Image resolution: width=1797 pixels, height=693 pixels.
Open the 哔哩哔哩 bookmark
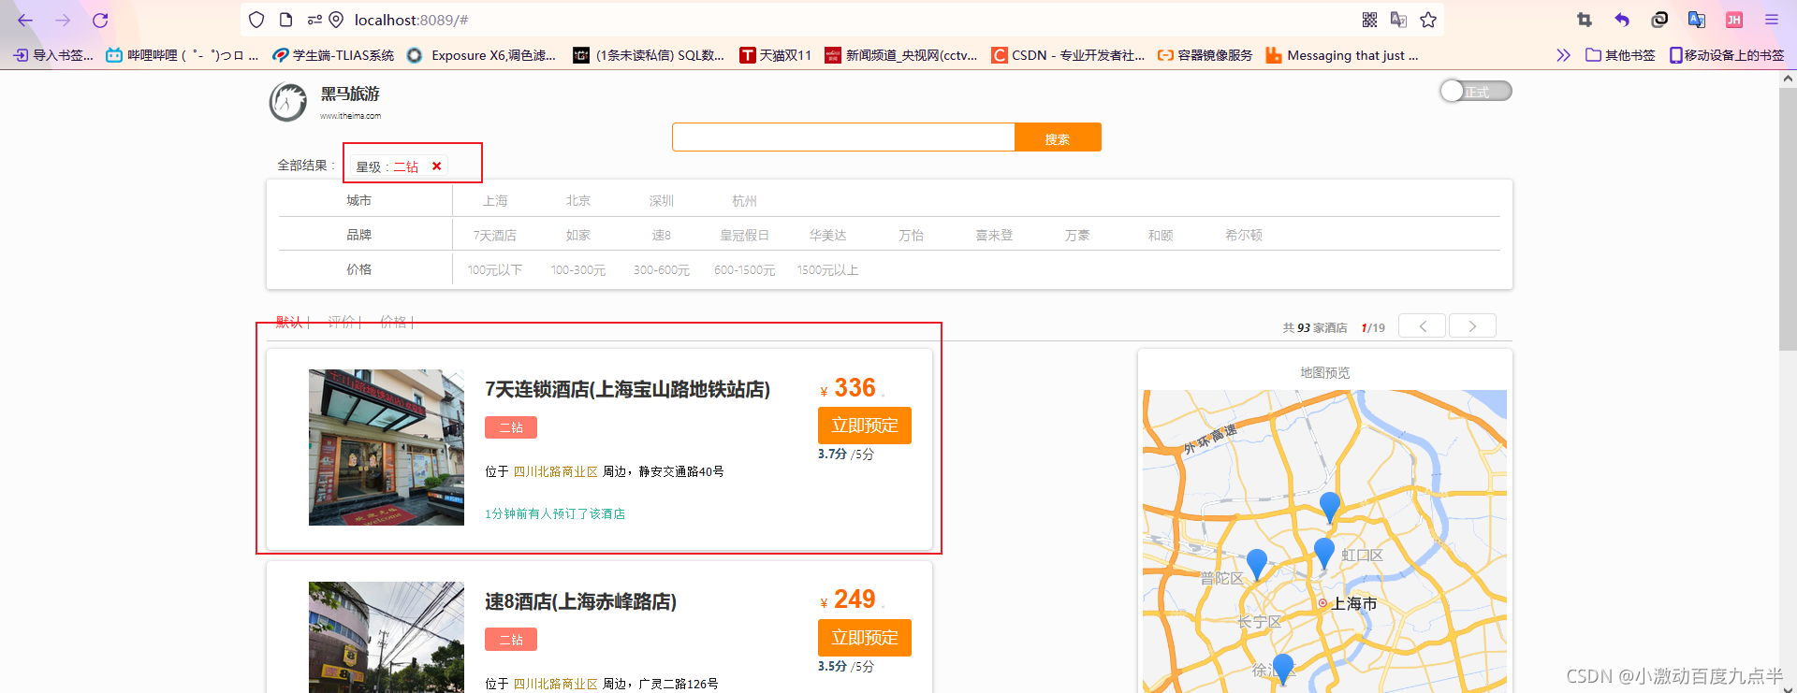182,55
